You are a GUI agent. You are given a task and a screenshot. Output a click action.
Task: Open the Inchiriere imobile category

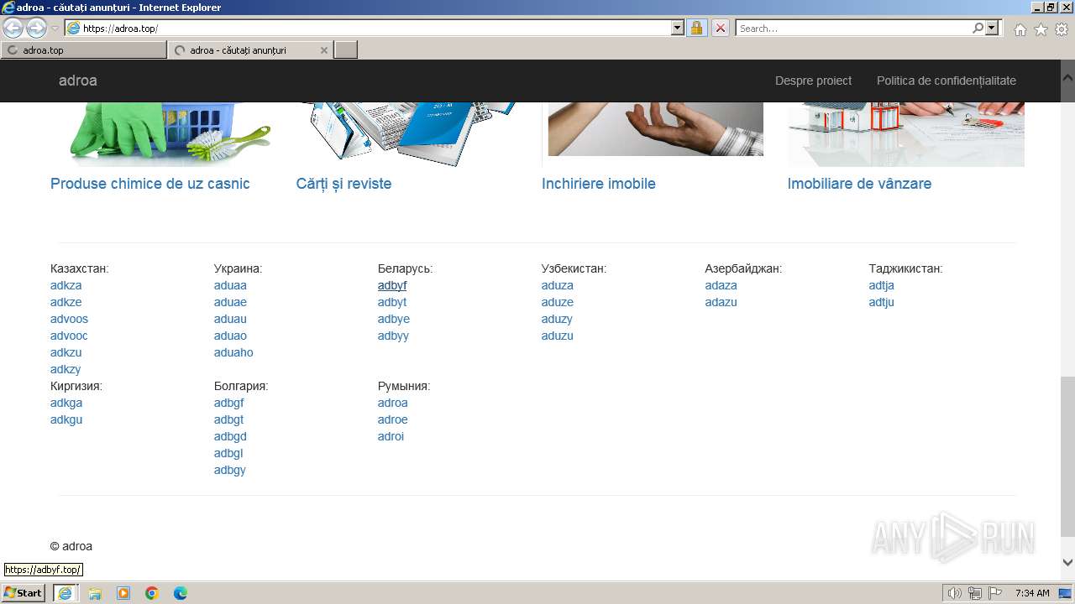[599, 184]
